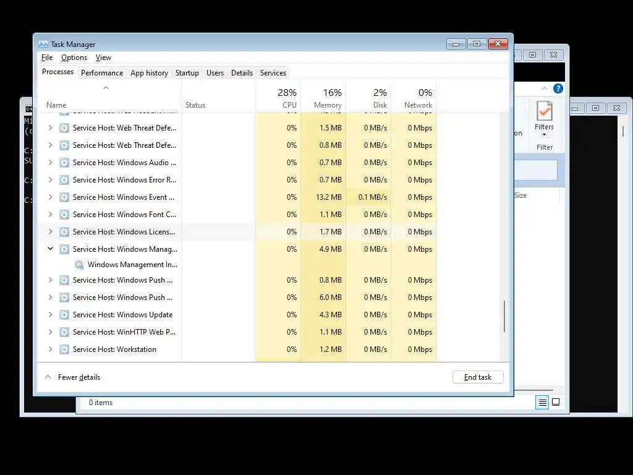This screenshot has width=633, height=475.
Task: Expand Service Host: Windows Licens... row
Action: click(50, 232)
